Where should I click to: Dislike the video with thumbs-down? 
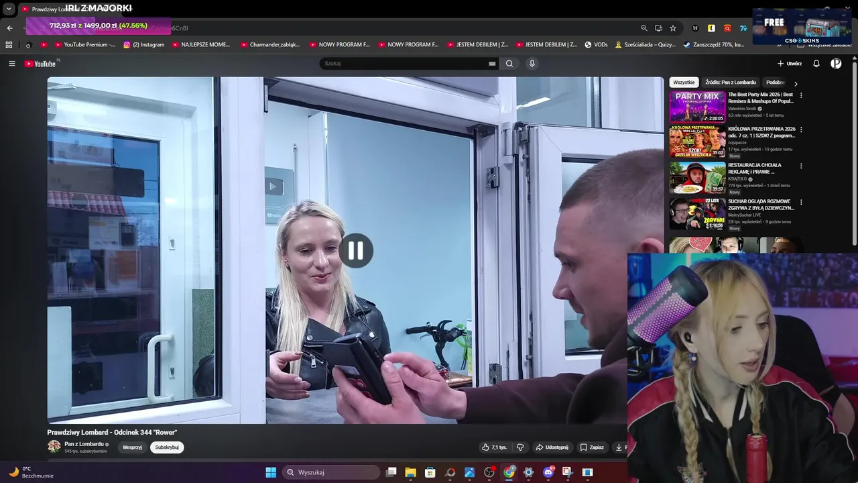point(520,447)
